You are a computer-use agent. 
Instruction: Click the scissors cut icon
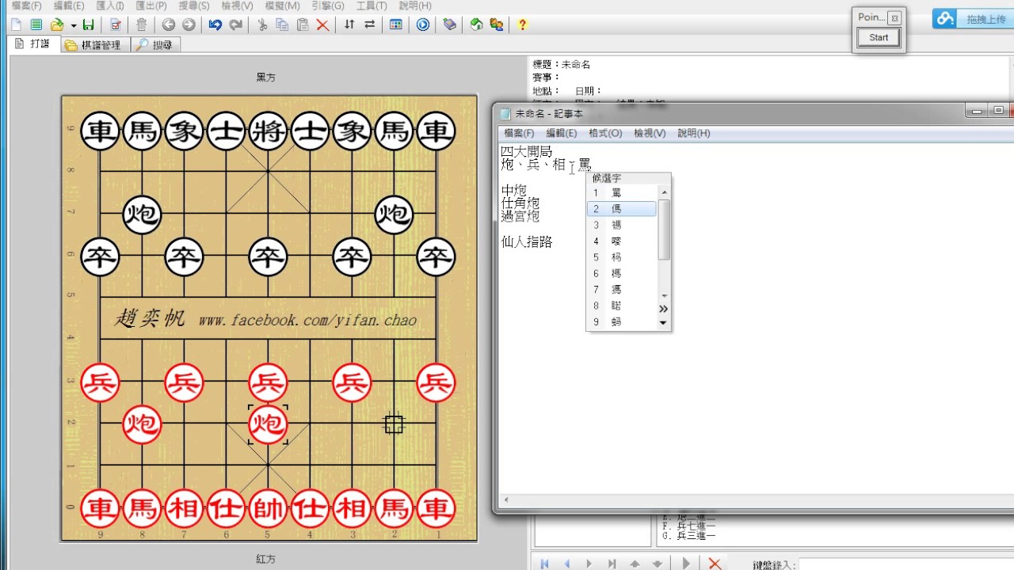(262, 25)
